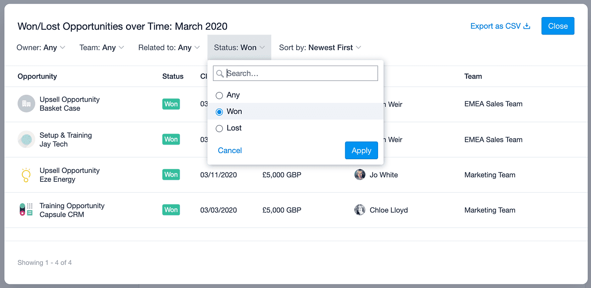Click the Eze Energy lightbulb logo

pos(26,175)
